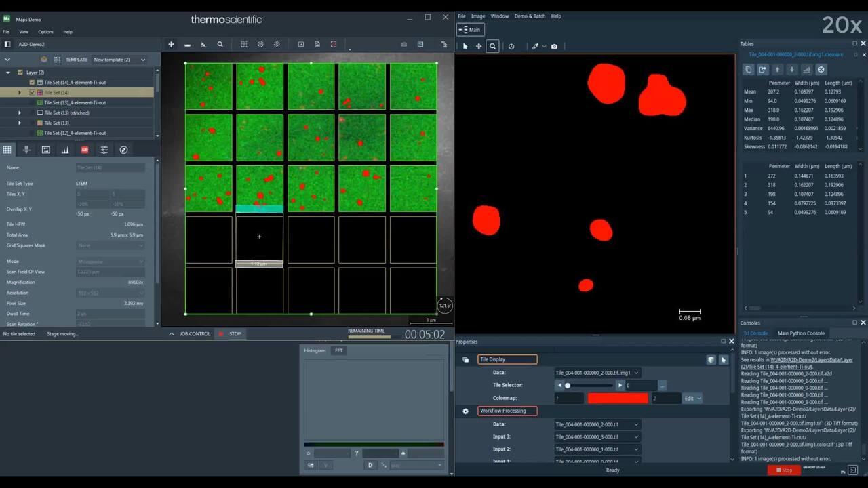Screen dimensions: 868x488
Task: Open the New template (2) dropdown
Action: (x=119, y=60)
